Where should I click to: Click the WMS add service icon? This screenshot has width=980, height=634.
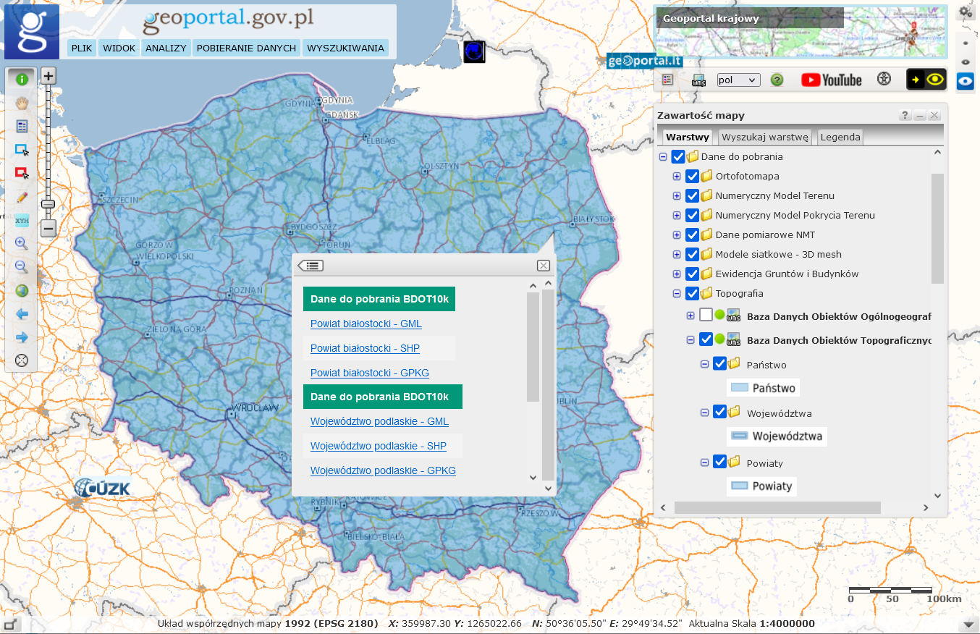tap(698, 80)
